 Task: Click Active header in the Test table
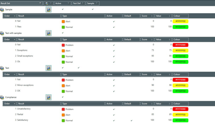pos(114,75)
